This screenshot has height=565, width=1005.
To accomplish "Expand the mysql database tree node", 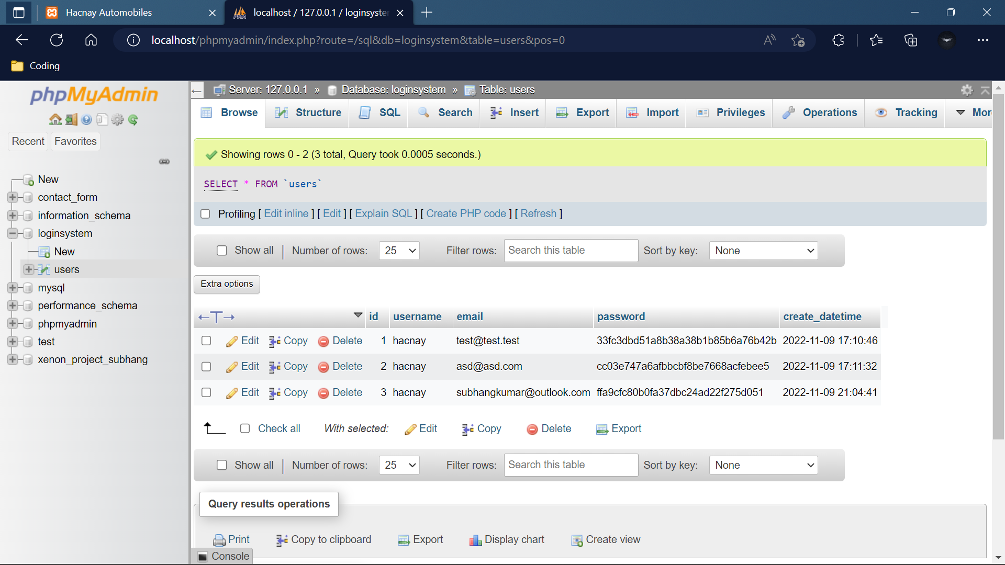I will pyautogui.click(x=13, y=288).
